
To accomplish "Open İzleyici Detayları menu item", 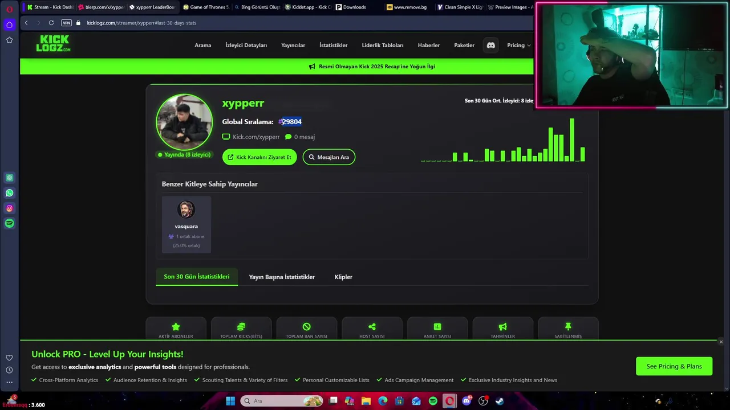I will tap(246, 45).
